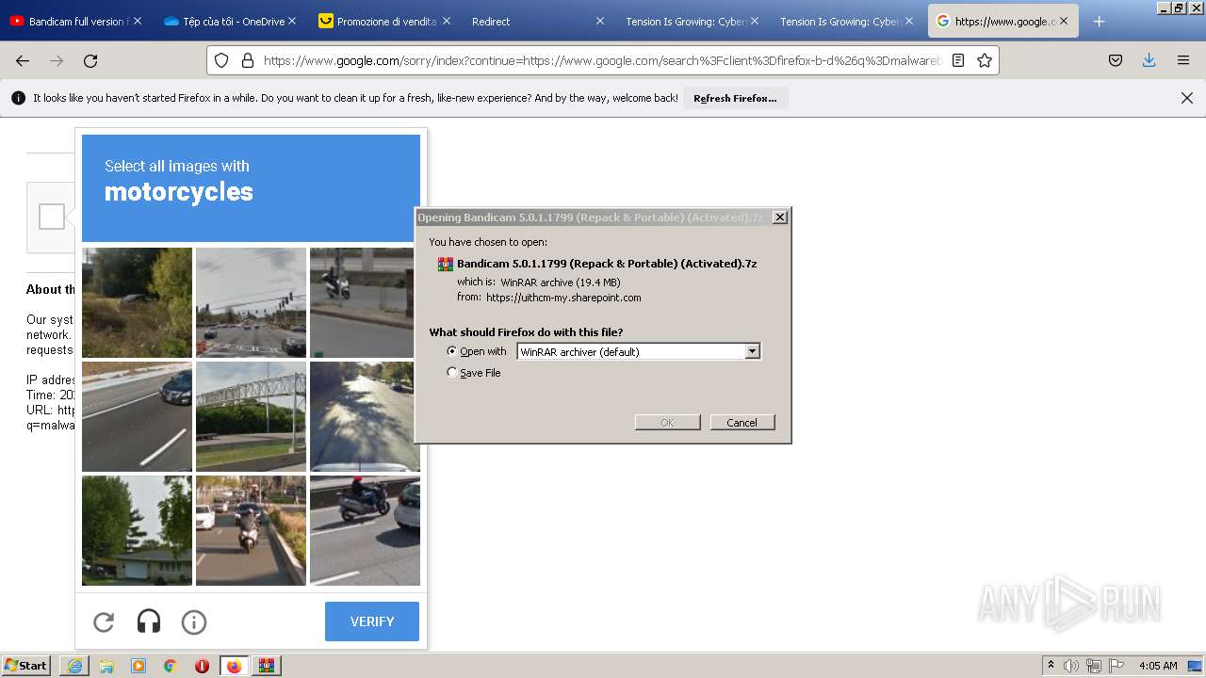
Task: Reload the current page
Action: [90, 60]
